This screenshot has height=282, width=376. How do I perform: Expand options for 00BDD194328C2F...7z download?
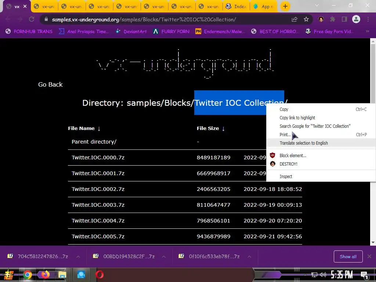click(164, 257)
